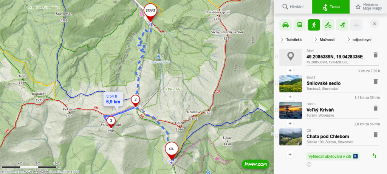
Task: Toggle the walking mode button
Action: click(x=314, y=25)
